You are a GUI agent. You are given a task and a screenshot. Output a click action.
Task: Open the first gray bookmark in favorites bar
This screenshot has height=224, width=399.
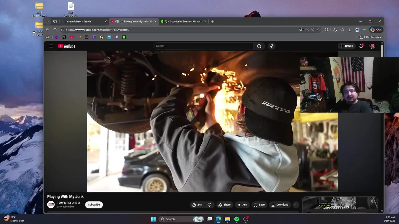48,37
